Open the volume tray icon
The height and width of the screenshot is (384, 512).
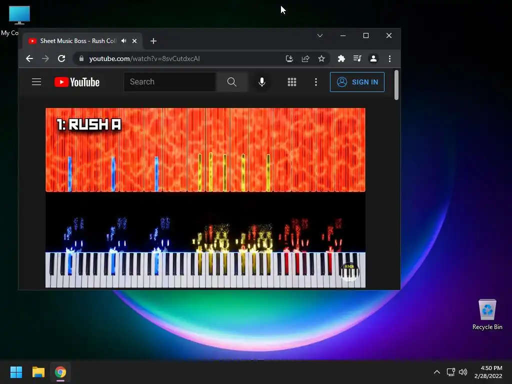coord(463,372)
